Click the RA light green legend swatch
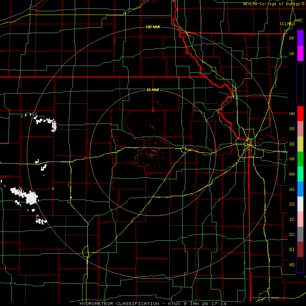Image resolution: width=306 pixels, height=306 pixels. pos(300,174)
